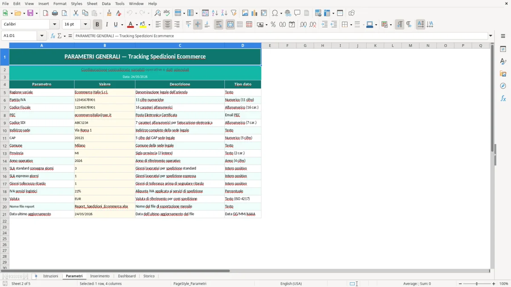
Task: Toggle Bold formatting
Action: [97, 25]
